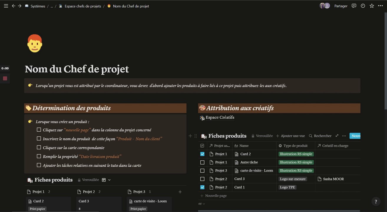Tick the "Remplir la propriété" to-do checkbox
The image size is (387, 212).
pos(39,156)
